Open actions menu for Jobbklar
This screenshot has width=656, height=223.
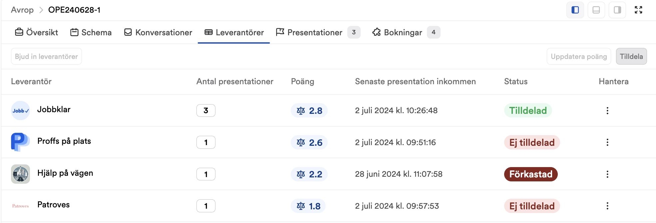pyautogui.click(x=607, y=111)
